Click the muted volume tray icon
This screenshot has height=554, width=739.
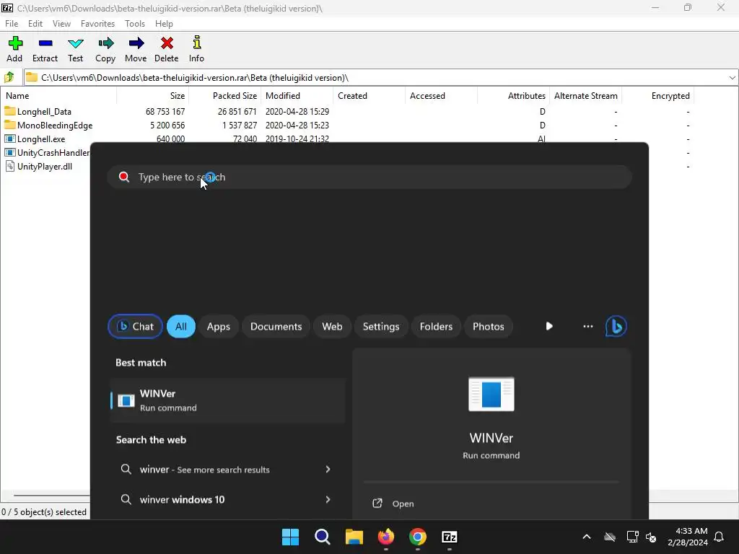tap(651, 537)
